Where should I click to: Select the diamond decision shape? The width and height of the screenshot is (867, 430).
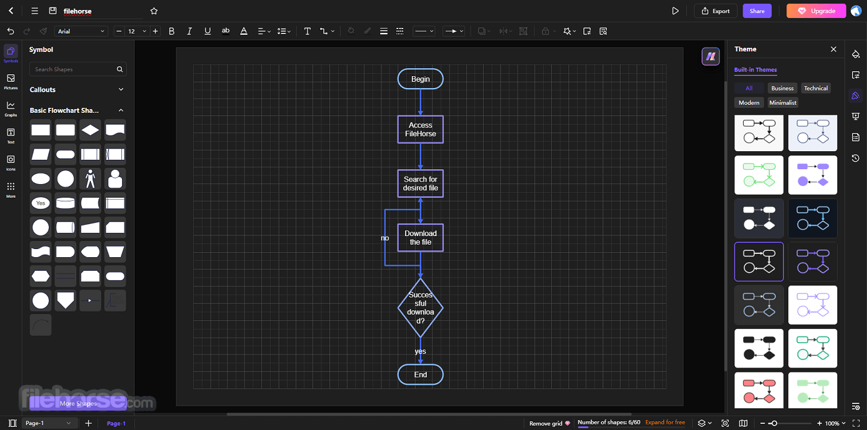[x=90, y=130]
